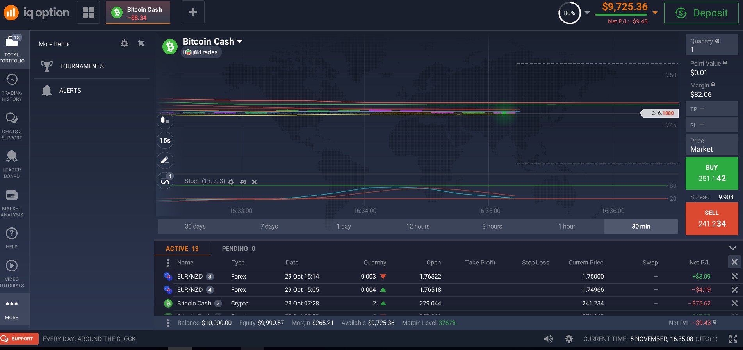Screen dimensions: 743x350
Task: Open Tournaments trophy entry
Action: click(x=91, y=66)
